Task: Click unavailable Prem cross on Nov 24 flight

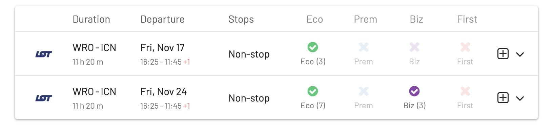Action: pos(364,91)
